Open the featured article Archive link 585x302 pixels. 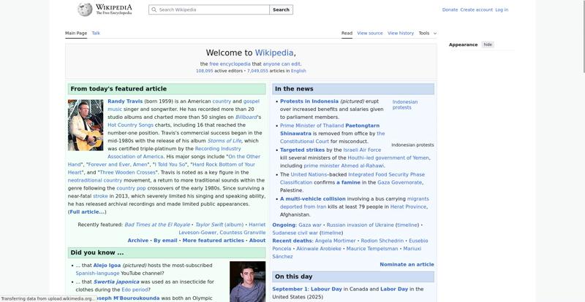[137, 241]
